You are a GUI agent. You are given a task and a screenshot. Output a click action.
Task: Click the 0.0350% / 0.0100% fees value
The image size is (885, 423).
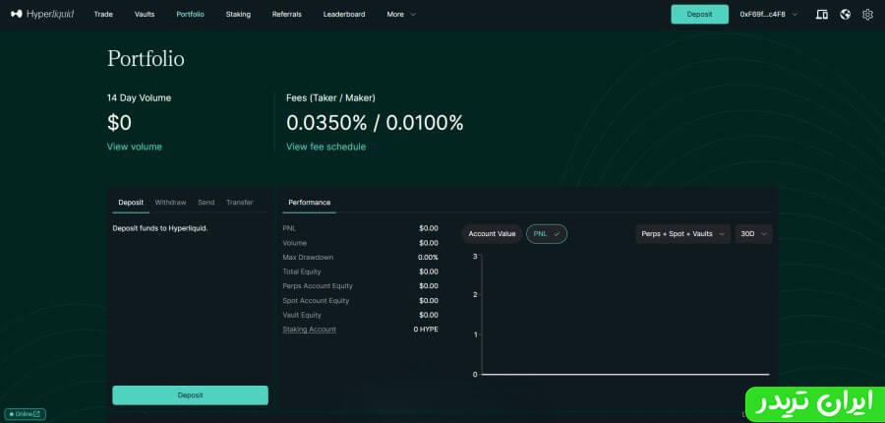tap(375, 123)
